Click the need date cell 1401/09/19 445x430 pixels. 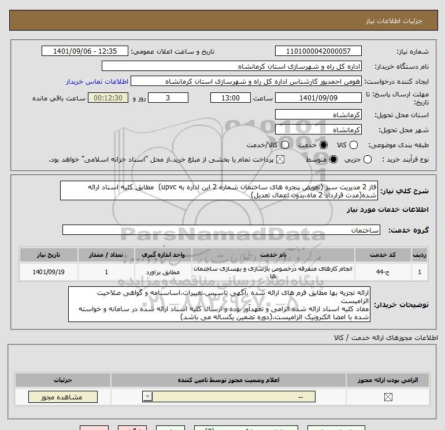(49, 272)
